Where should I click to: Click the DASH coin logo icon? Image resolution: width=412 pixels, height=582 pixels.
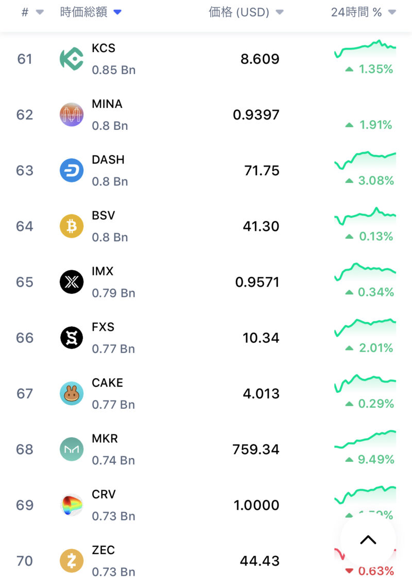click(x=71, y=170)
